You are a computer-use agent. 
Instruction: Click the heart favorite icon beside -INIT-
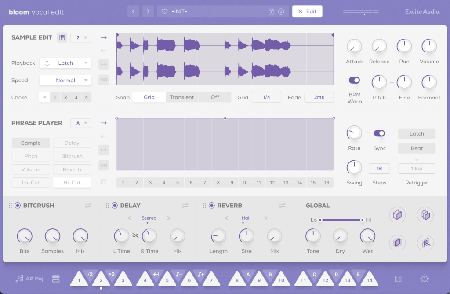(165, 11)
